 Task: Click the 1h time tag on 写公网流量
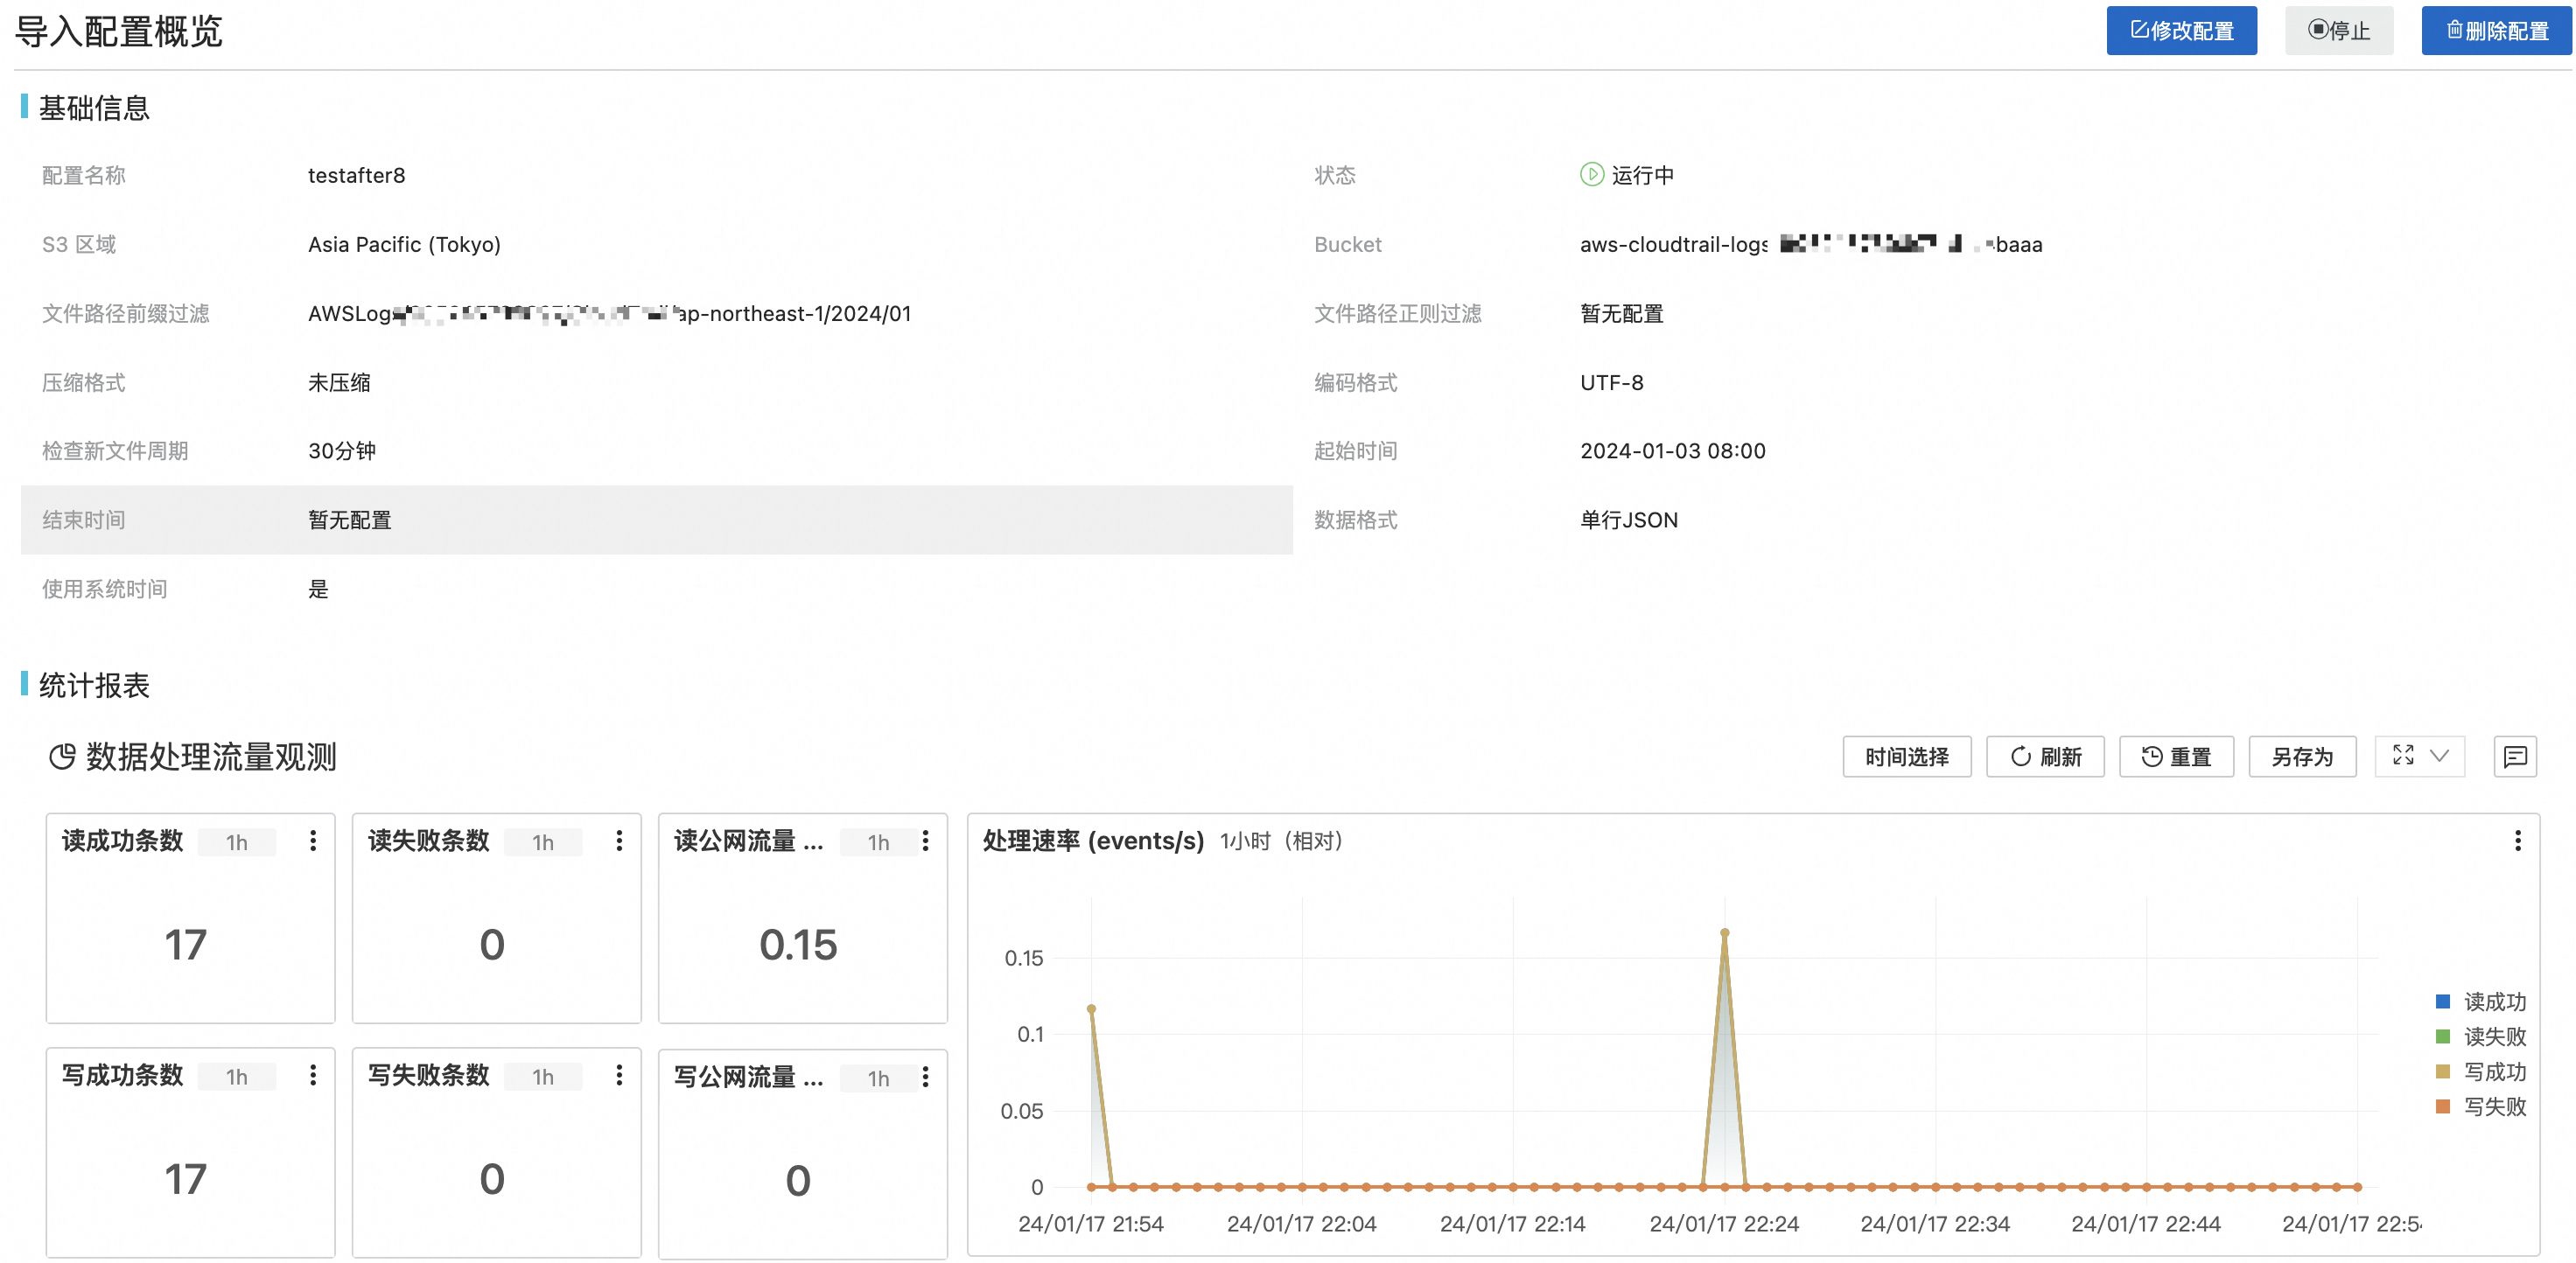click(878, 1078)
